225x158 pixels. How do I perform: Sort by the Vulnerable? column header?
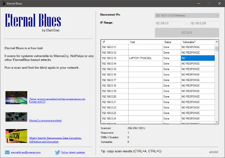tap(198, 42)
